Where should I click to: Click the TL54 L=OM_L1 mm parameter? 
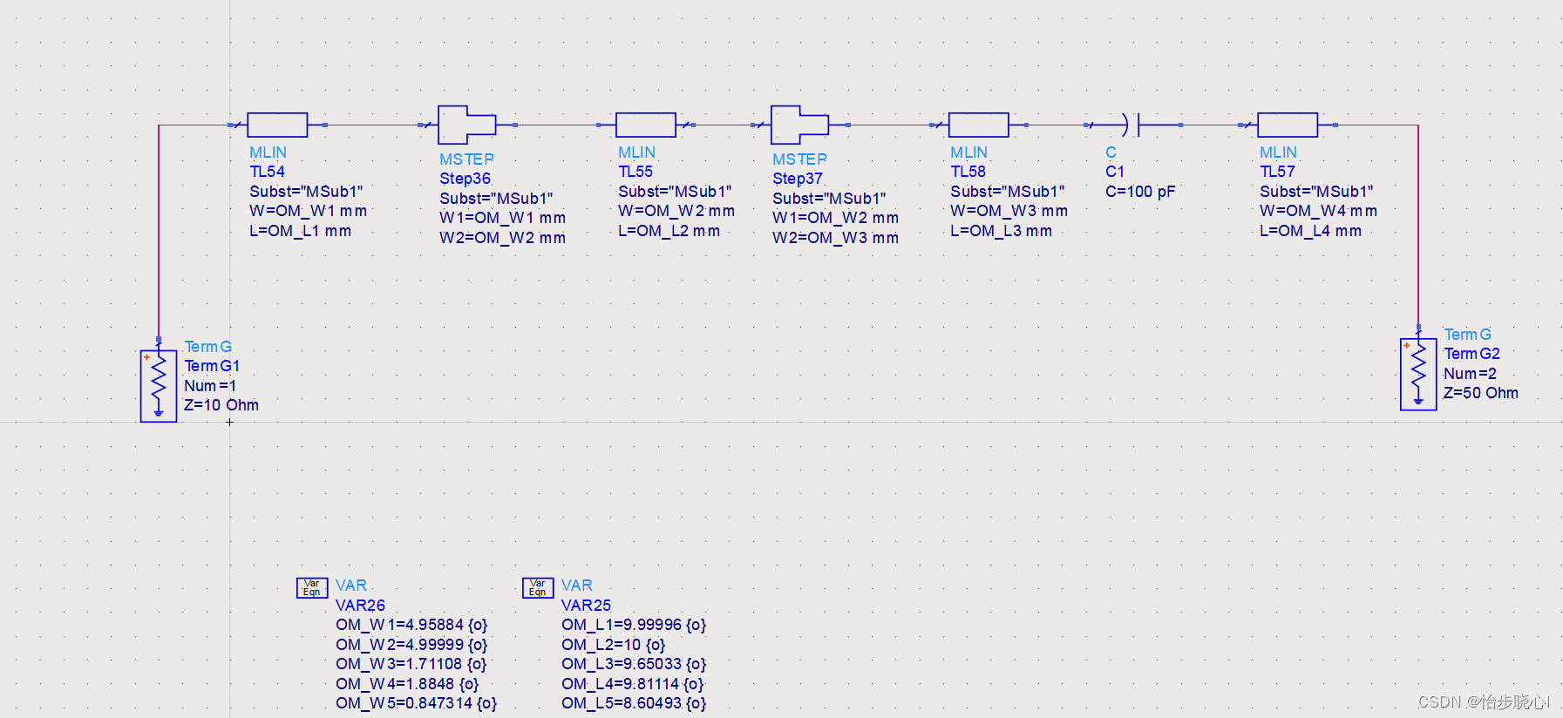[x=301, y=231]
